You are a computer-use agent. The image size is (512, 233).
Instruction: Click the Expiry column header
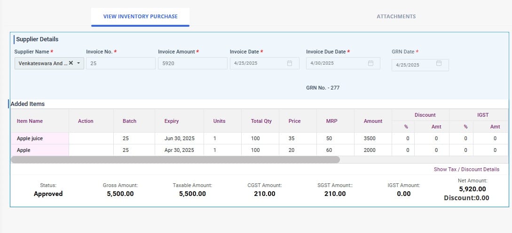(x=172, y=121)
